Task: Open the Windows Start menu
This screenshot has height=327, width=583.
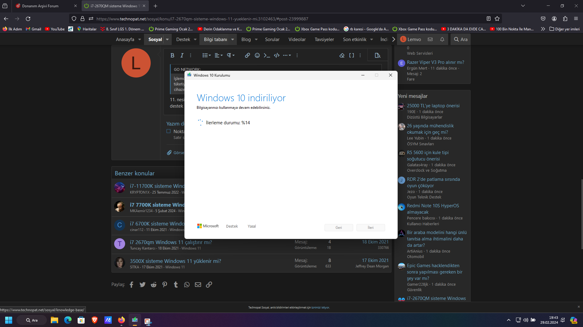Action: (x=9, y=320)
